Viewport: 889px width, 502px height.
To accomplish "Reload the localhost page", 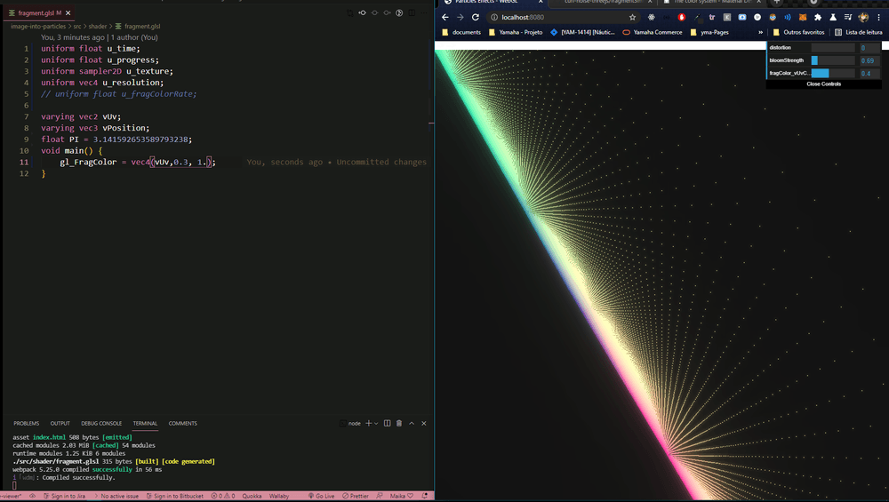I will (476, 17).
